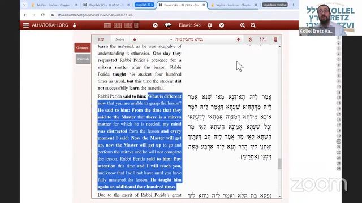This screenshot has width=362, height=203.
Task: Select the third column layout icon
Action: coord(128,25)
